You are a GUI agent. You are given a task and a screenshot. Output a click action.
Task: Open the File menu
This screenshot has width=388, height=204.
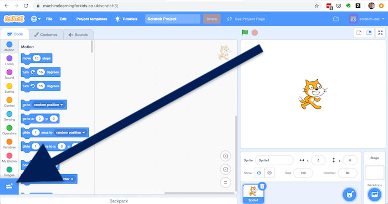pos(49,19)
